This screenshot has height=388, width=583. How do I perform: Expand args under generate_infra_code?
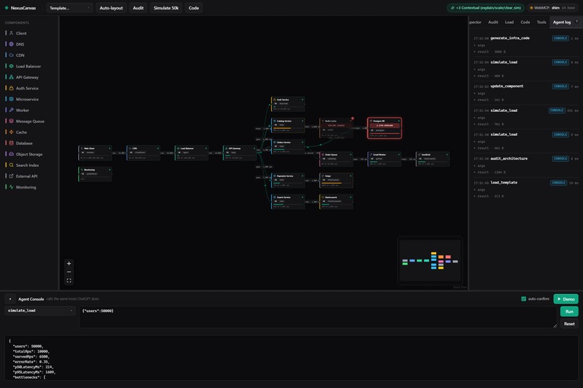tap(480, 46)
